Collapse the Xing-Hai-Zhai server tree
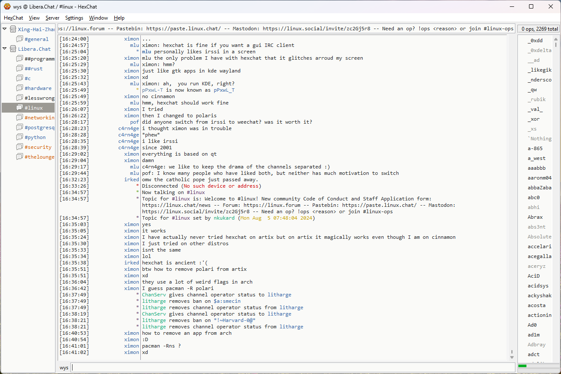The image size is (561, 374). pyautogui.click(x=5, y=29)
